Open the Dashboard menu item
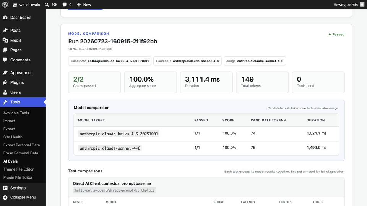Screen dimensions: 367x206 click(20, 18)
